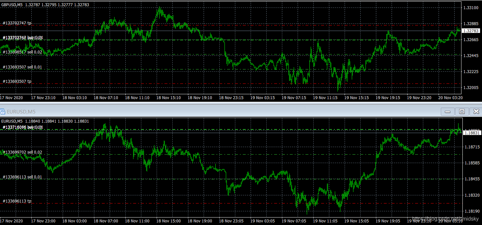Click time label 18 Nov 11:00
Image resolution: width=482 pixels, height=225 pixels.
(137, 221)
